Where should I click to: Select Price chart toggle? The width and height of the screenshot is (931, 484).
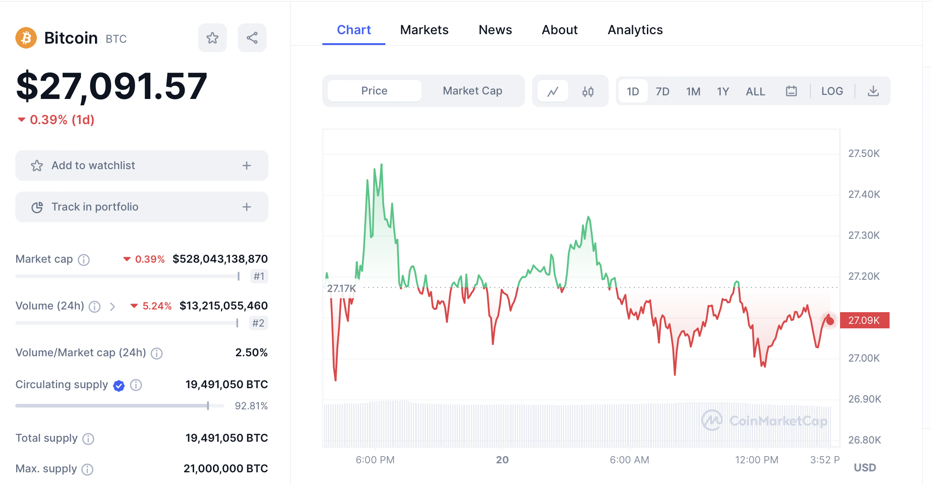click(374, 91)
